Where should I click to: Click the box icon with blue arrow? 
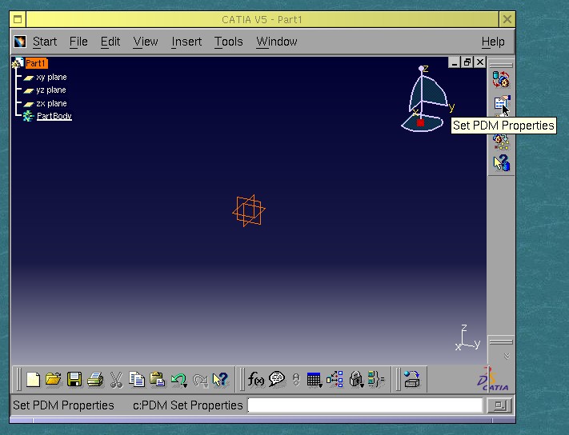coord(412,379)
